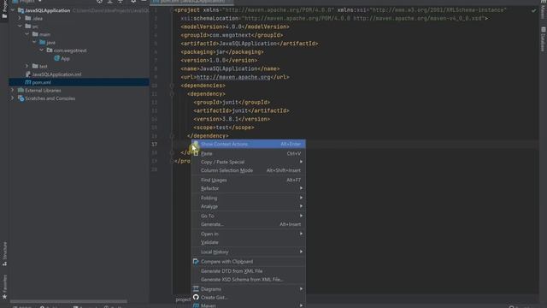The image size is (547, 308).
Task: Collapse the java folder
Action: tap(34, 42)
